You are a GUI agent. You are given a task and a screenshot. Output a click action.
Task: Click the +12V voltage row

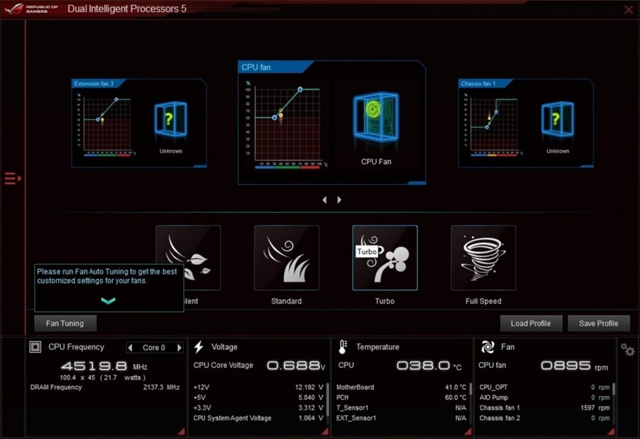258,387
